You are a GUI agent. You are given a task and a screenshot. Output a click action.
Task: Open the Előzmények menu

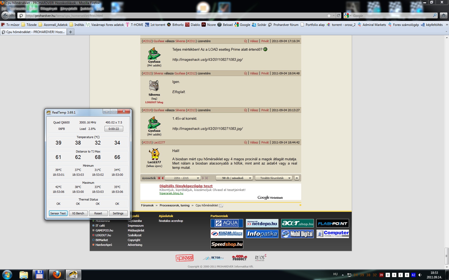point(49,9)
